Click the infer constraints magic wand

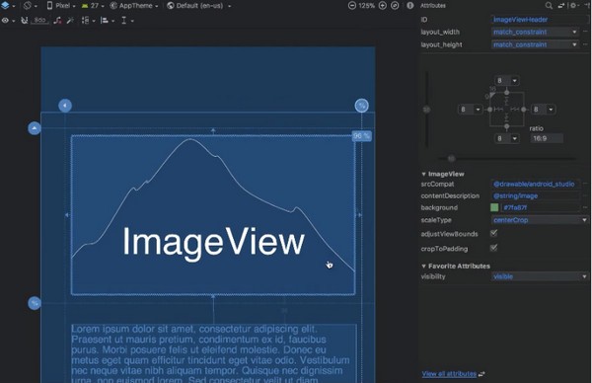pyautogui.click(x=70, y=21)
